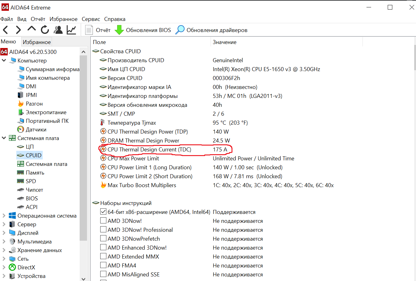Click the chip icon beside ЦП
Viewport: 416px width, 281px height.
[x=21, y=147]
